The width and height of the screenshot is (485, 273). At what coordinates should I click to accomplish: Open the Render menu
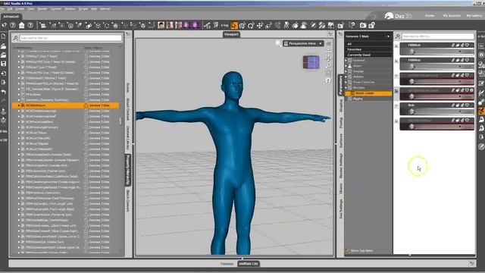(42, 9)
